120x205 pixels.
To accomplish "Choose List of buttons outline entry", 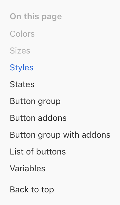I will 38,152.
